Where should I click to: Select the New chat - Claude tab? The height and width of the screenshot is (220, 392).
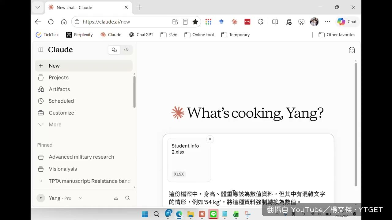[x=88, y=7]
